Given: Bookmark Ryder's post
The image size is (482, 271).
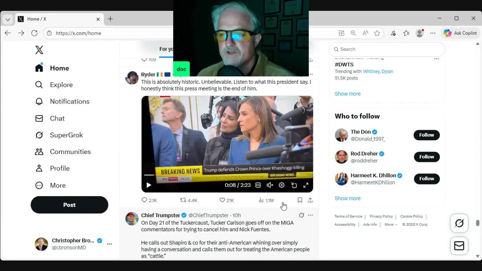Looking at the screenshot, I should (300, 200).
